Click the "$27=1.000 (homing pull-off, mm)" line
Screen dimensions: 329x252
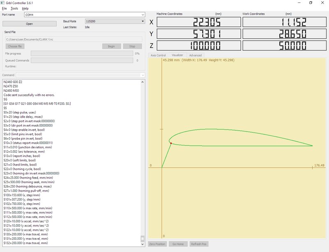pyautogui.click(x=26, y=191)
